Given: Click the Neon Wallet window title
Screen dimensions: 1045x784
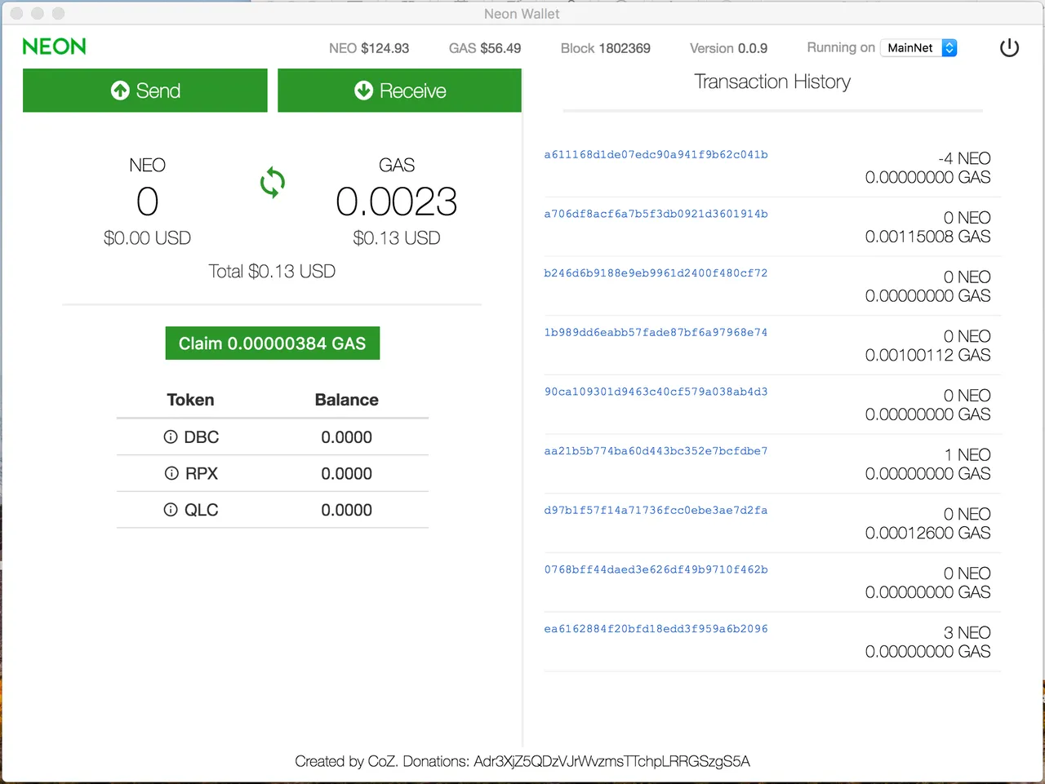Looking at the screenshot, I should click(x=522, y=14).
